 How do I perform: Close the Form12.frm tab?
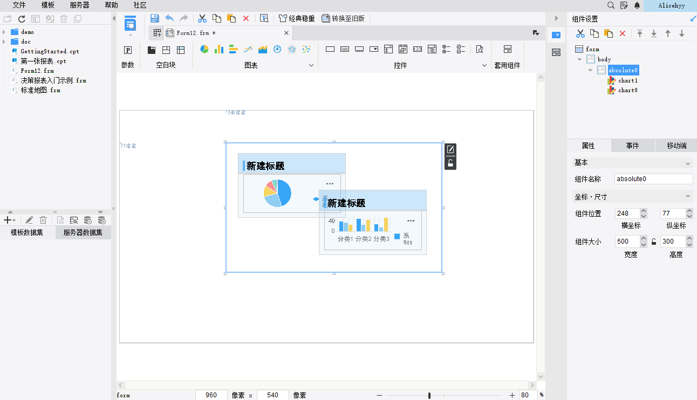coord(286,33)
